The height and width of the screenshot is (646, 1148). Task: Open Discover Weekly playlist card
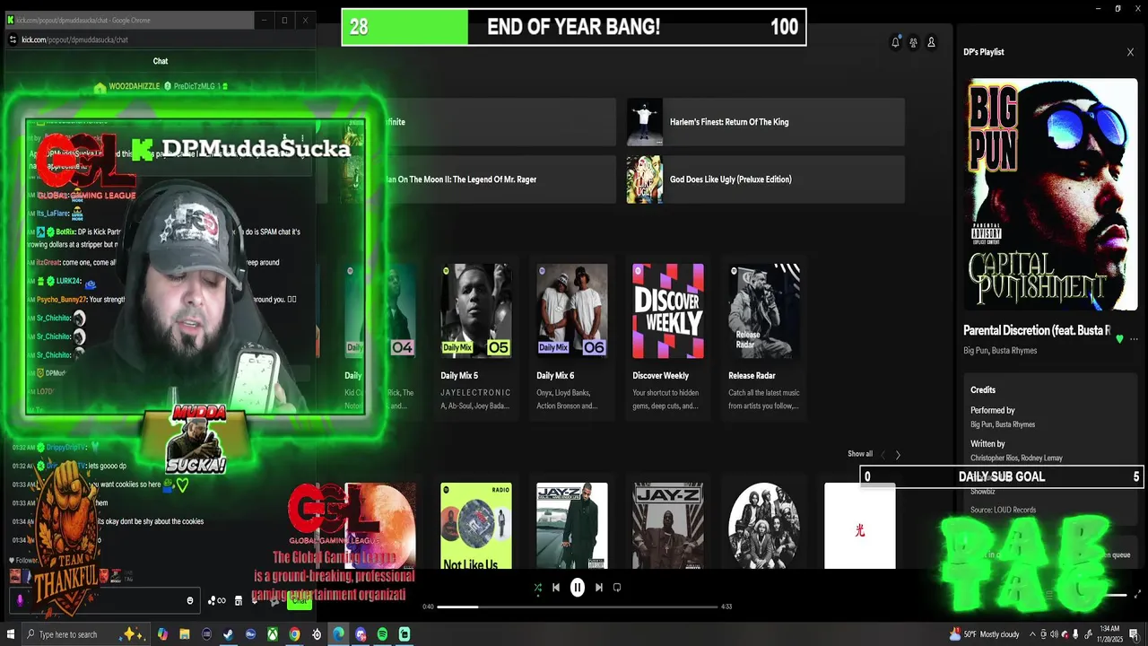(668, 337)
